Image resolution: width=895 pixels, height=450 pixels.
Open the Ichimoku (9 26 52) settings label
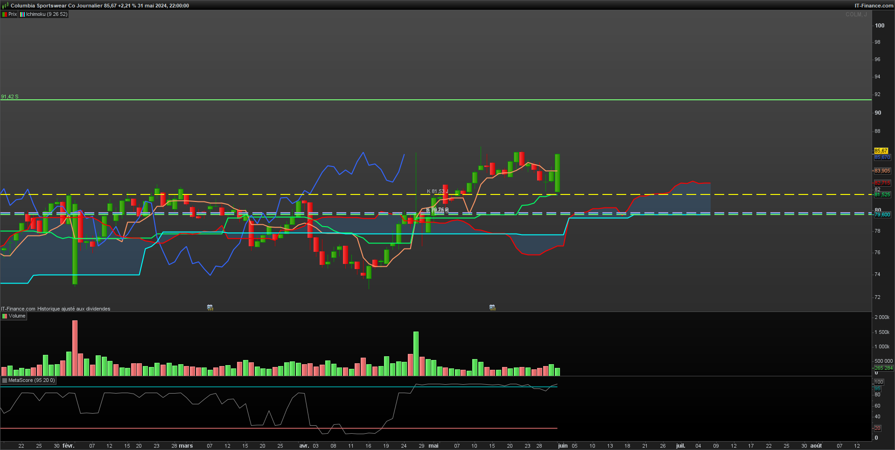(47, 14)
